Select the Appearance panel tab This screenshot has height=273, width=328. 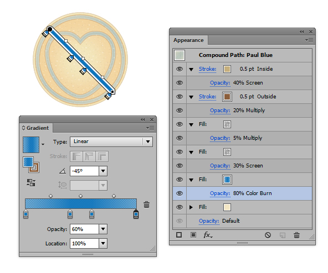coord(188,40)
